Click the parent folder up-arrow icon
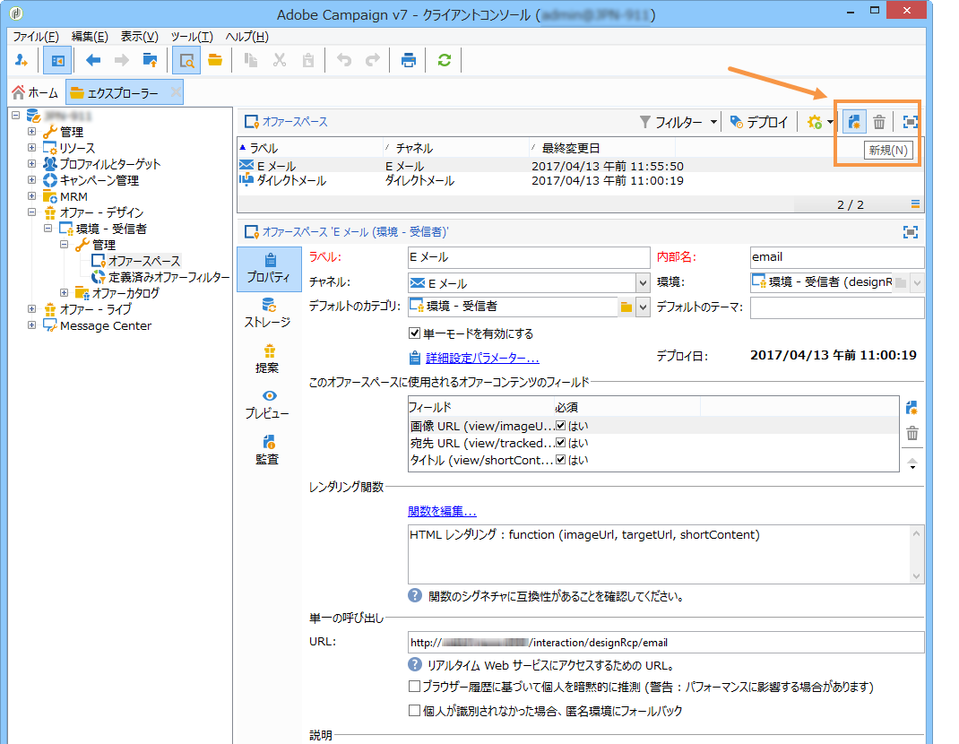 [x=150, y=60]
